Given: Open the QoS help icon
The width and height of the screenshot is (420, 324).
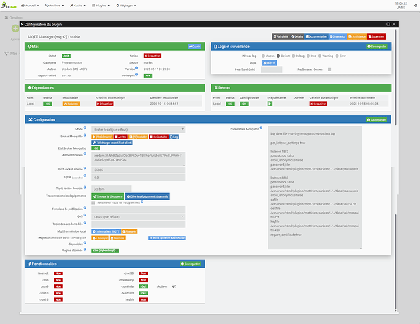Looking at the screenshot, I should click(x=85, y=215).
